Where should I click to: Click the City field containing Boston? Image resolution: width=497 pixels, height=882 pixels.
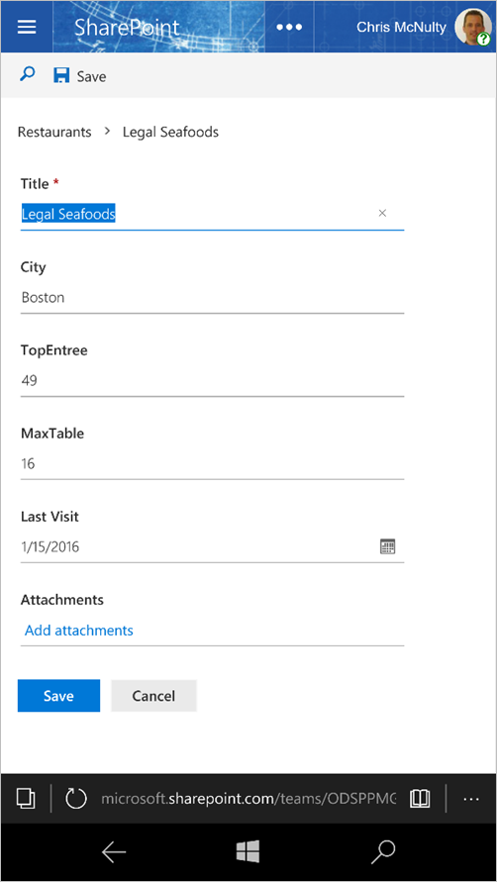click(x=212, y=297)
